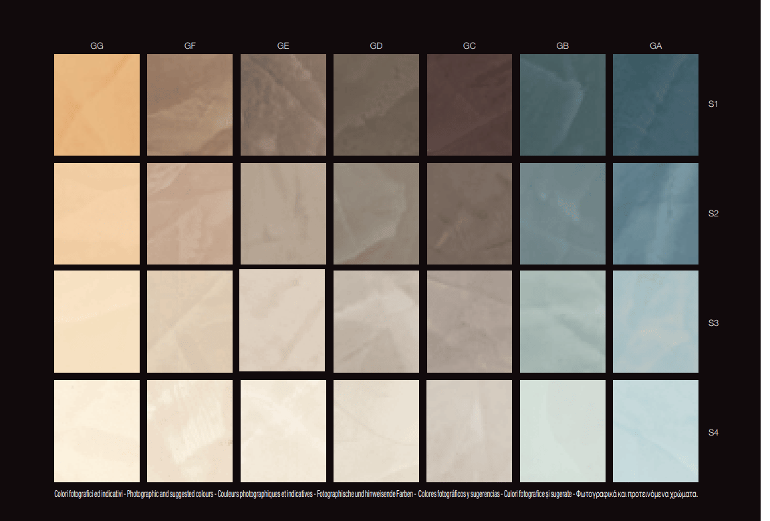The image size is (770, 521).
Task: Click the GD column header label
Action: (376, 46)
